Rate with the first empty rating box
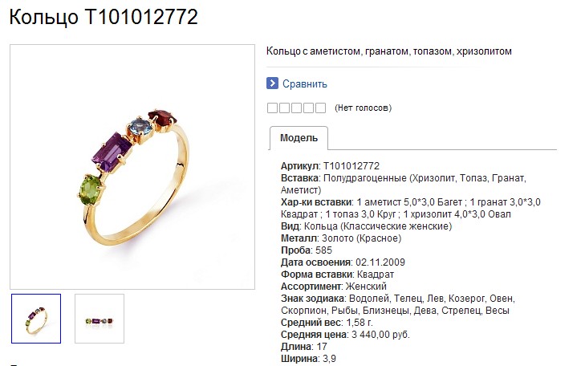The height and width of the screenshot is (366, 585). coord(272,108)
